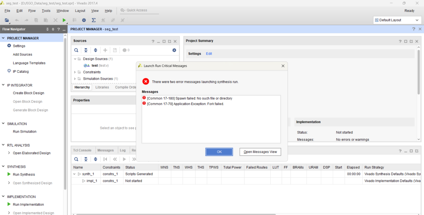Click Create Block Design
The image size is (424, 215).
[x=28, y=93]
